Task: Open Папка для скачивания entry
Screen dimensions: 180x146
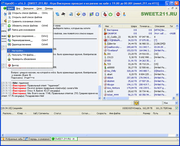Action: point(30,30)
